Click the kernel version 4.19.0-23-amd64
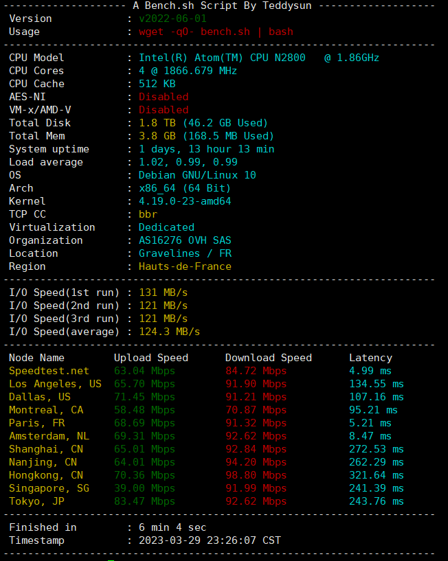The image size is (448, 561). click(185, 201)
